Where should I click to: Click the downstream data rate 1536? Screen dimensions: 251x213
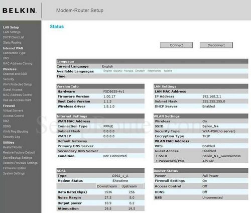tap(108, 192)
